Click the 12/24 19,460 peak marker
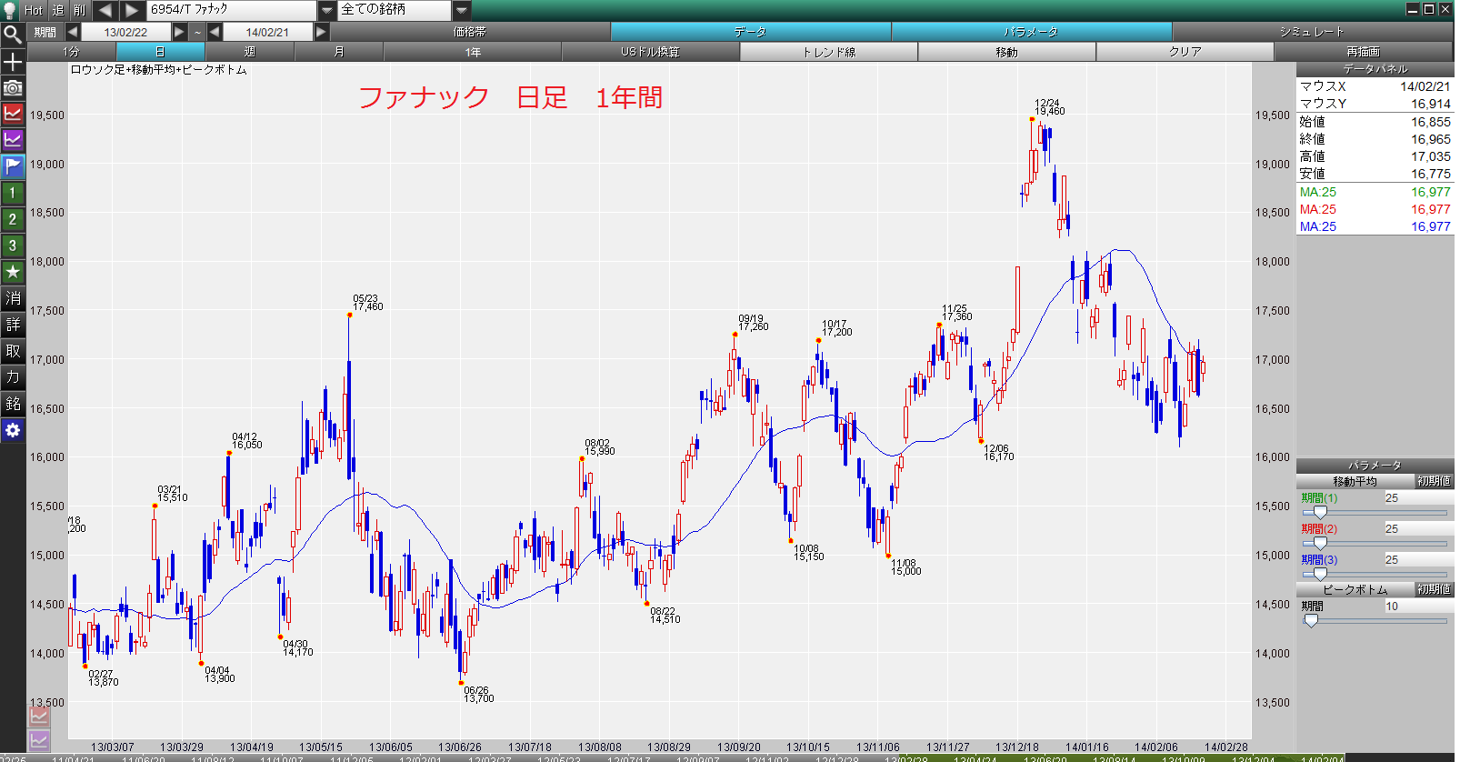 pos(1033,119)
